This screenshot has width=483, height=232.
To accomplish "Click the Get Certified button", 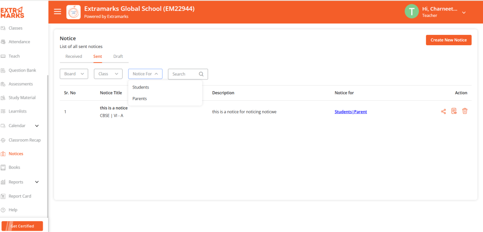I will [x=22, y=226].
